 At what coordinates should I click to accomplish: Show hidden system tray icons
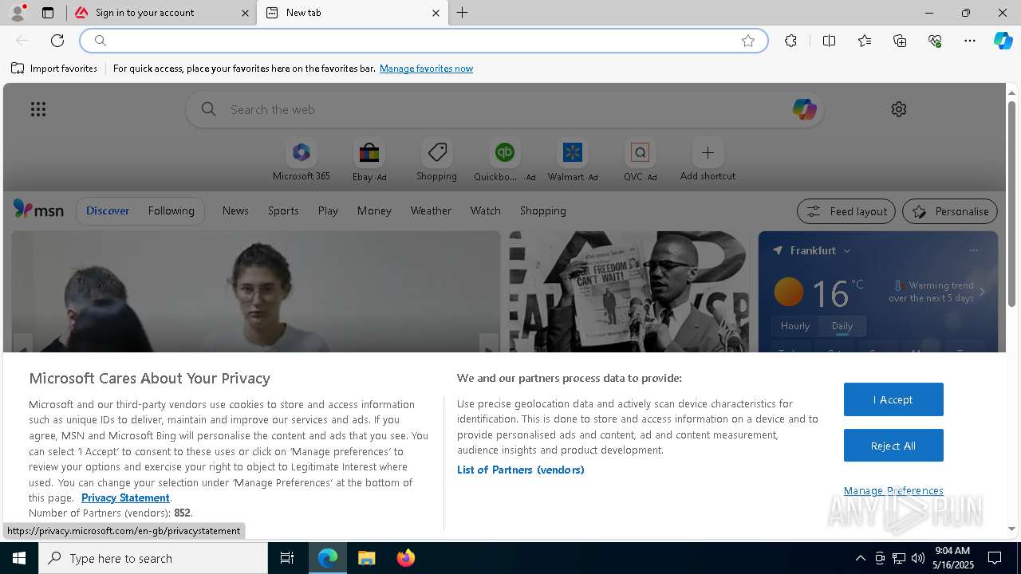860,558
